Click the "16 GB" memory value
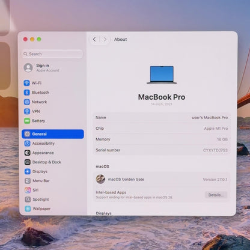The width and height of the screenshot is (250, 250). (x=222, y=139)
